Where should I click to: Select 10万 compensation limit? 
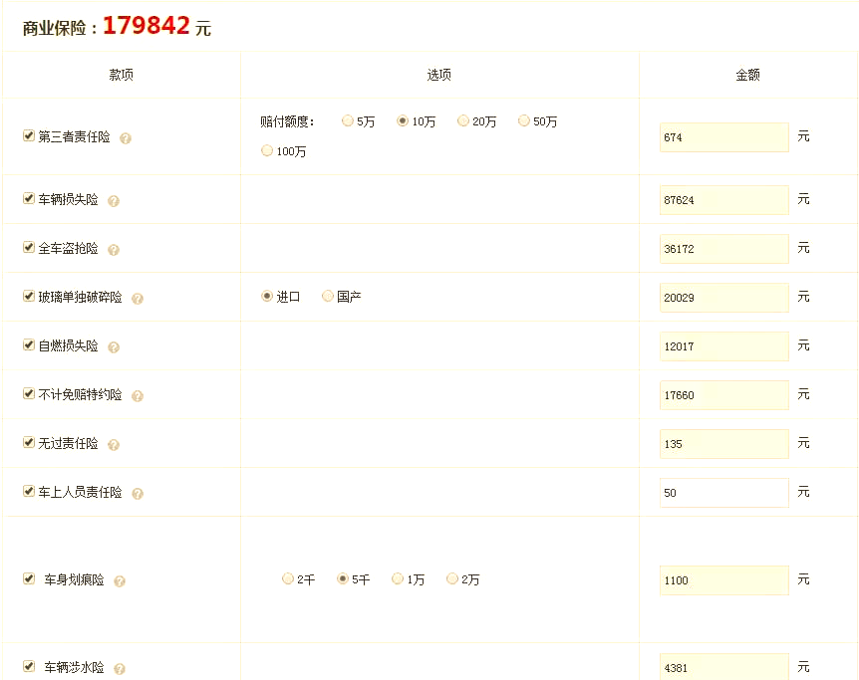403,120
